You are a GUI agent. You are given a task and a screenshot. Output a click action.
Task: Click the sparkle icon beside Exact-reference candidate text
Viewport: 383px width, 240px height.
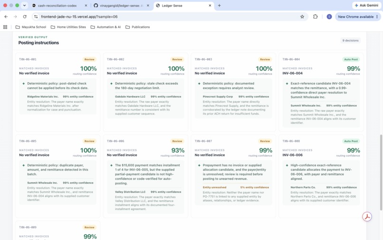[x=287, y=83]
